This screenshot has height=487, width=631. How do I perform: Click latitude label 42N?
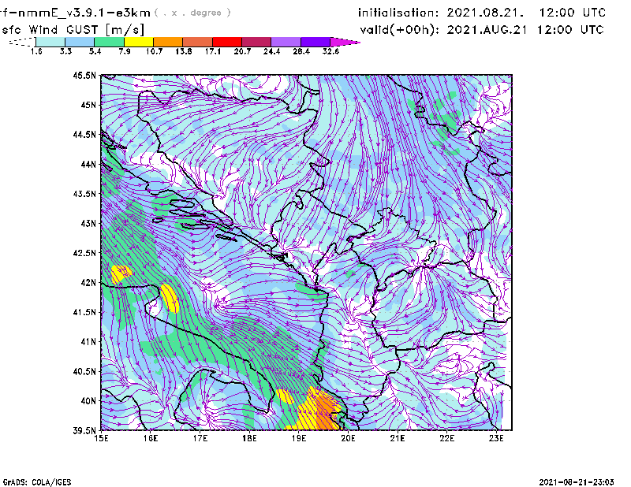coord(88,283)
